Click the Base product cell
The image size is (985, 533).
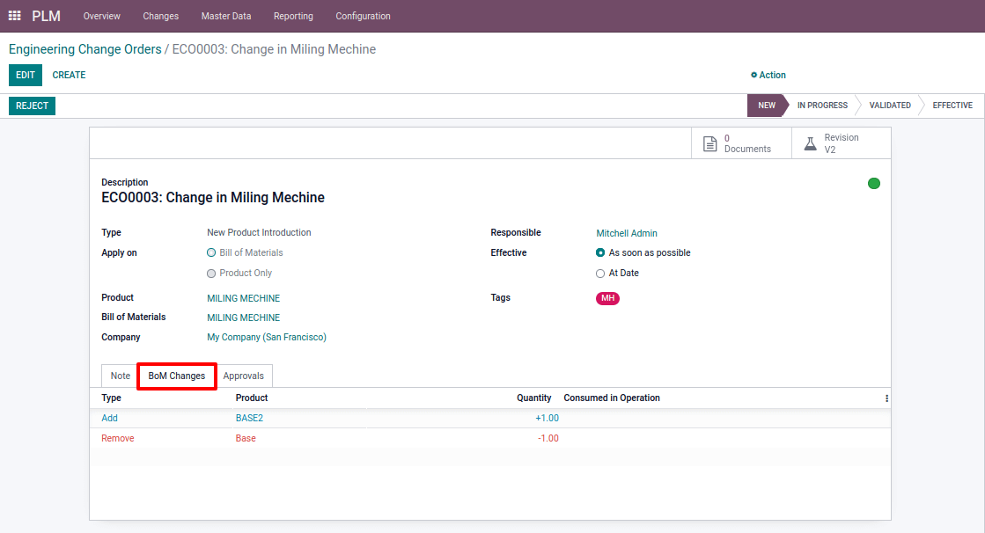tap(246, 438)
